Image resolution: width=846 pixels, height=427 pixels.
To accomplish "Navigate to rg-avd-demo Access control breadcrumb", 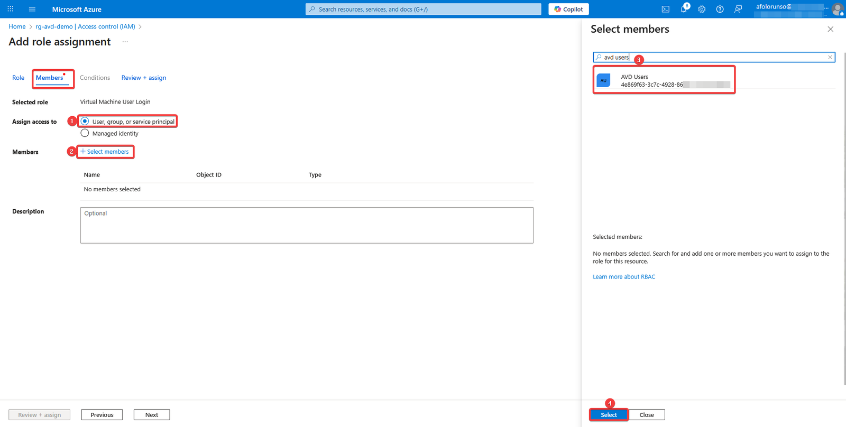I will tap(85, 26).
